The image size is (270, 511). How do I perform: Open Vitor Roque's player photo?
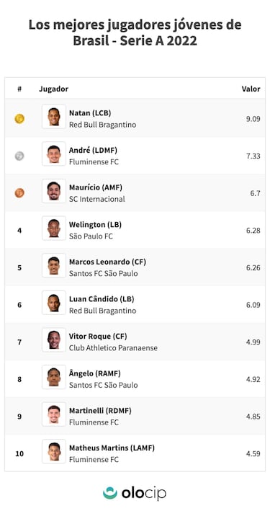[54, 340]
